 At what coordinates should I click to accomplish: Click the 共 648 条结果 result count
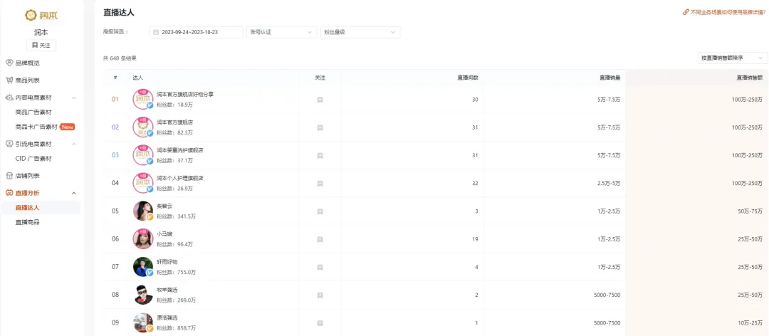pos(120,58)
